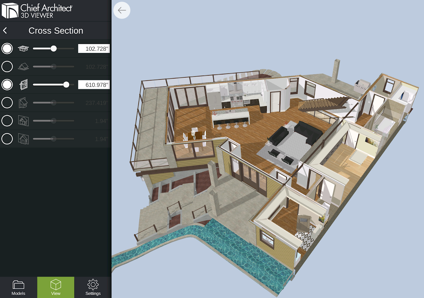This screenshot has width=424, height=298.
Task: Go back from Cross Section panel
Action: click(5, 31)
